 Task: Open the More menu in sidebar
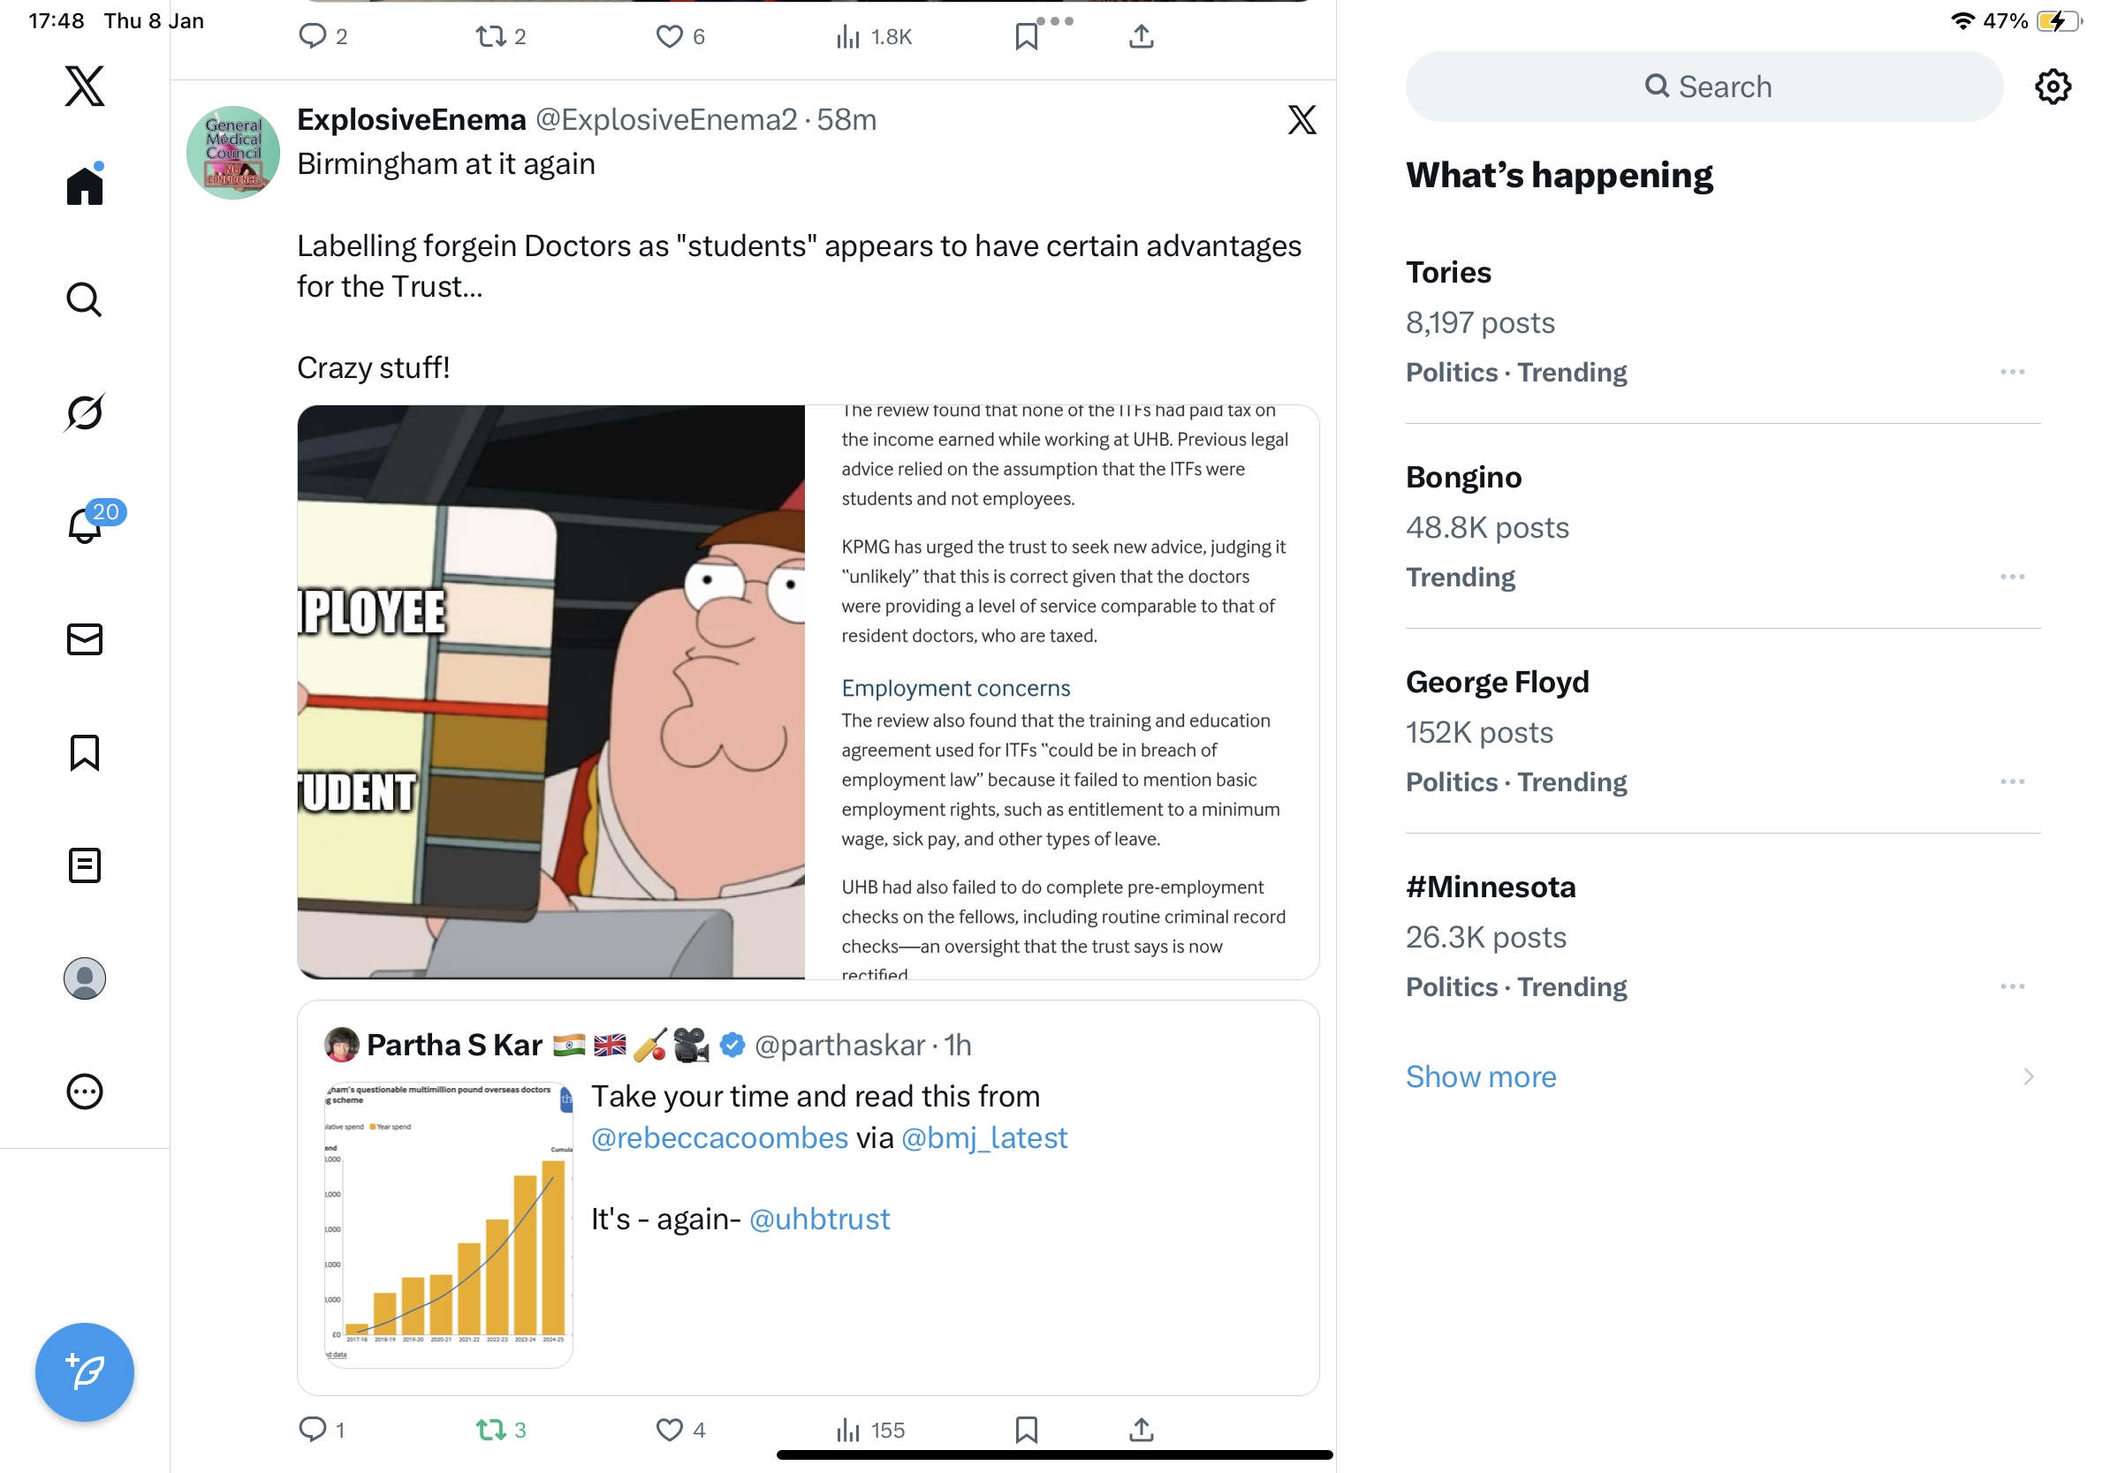click(85, 1091)
